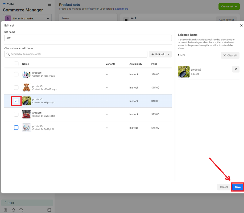Image resolution: width=244 pixels, height=213 pixels.
Task: Click the Save button
Action: 238,187
